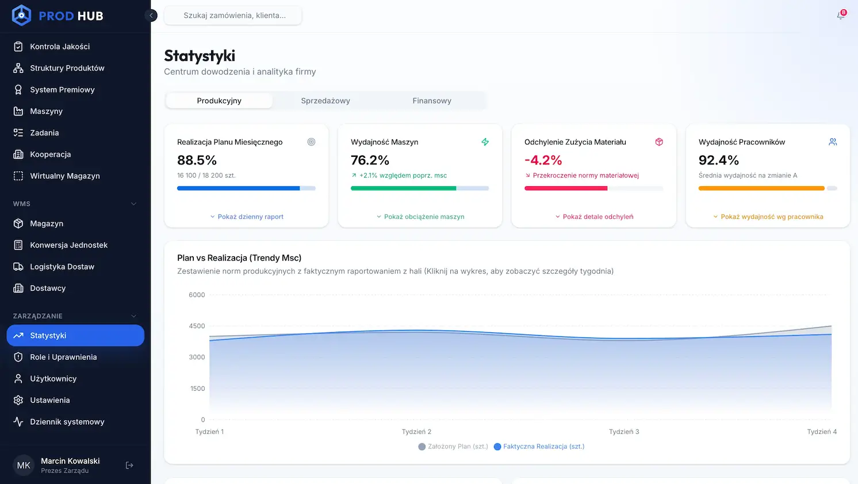Collapse the WMS sidebar section
The width and height of the screenshot is (858, 484).
[134, 203]
